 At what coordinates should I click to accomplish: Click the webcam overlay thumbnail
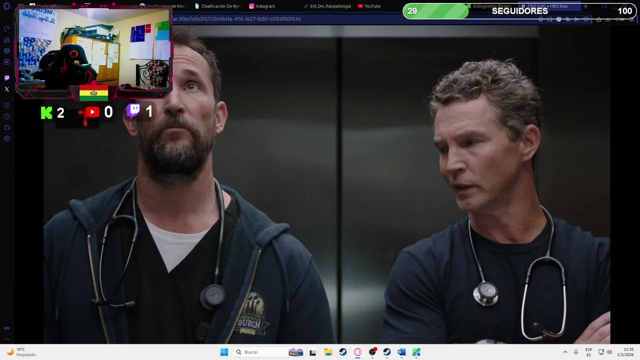click(94, 48)
